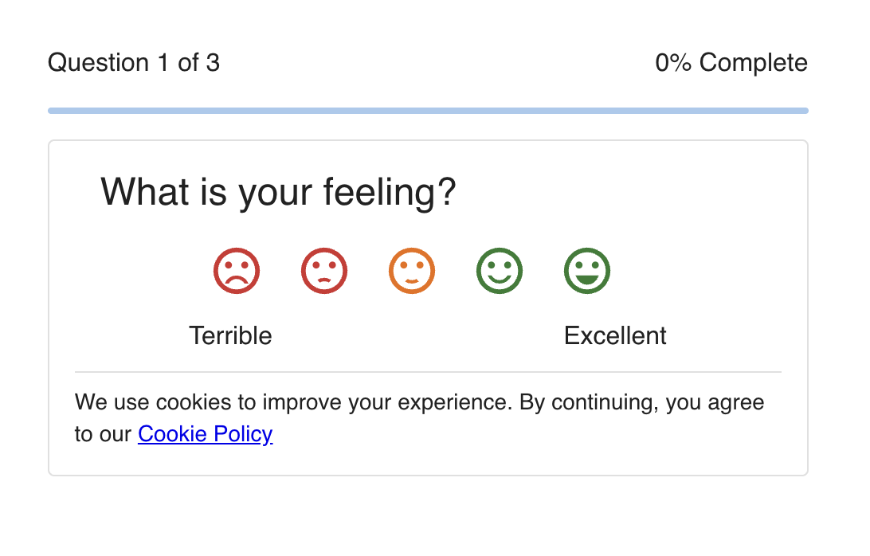Click the 'Terrible' scale label
Image resolution: width=870 pixels, height=556 pixels.
[230, 335]
